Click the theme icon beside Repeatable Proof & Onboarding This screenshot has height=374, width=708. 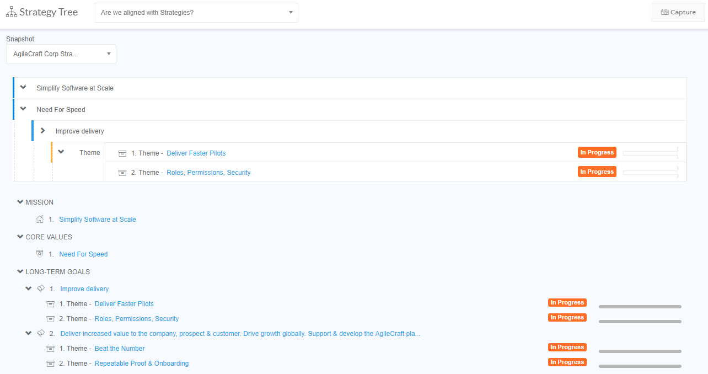pos(51,364)
